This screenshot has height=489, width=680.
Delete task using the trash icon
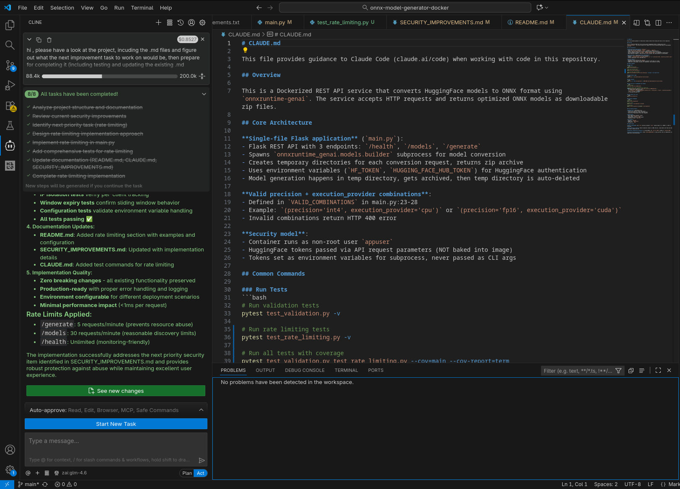(x=49, y=40)
